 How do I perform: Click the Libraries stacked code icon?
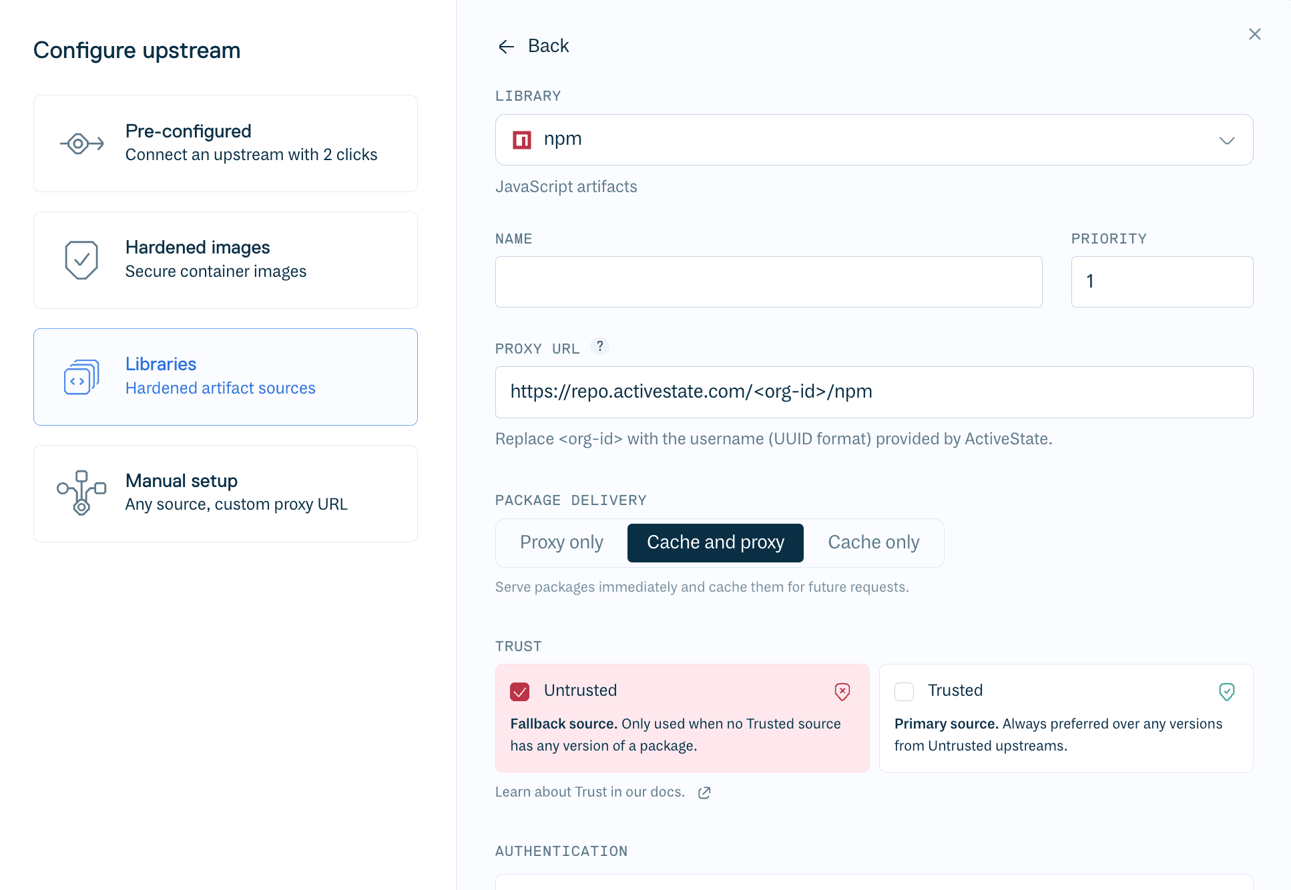click(81, 377)
